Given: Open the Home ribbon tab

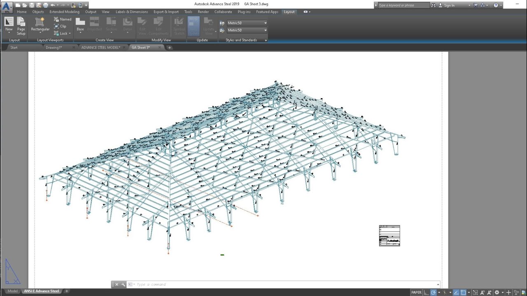Looking at the screenshot, I should 22,12.
